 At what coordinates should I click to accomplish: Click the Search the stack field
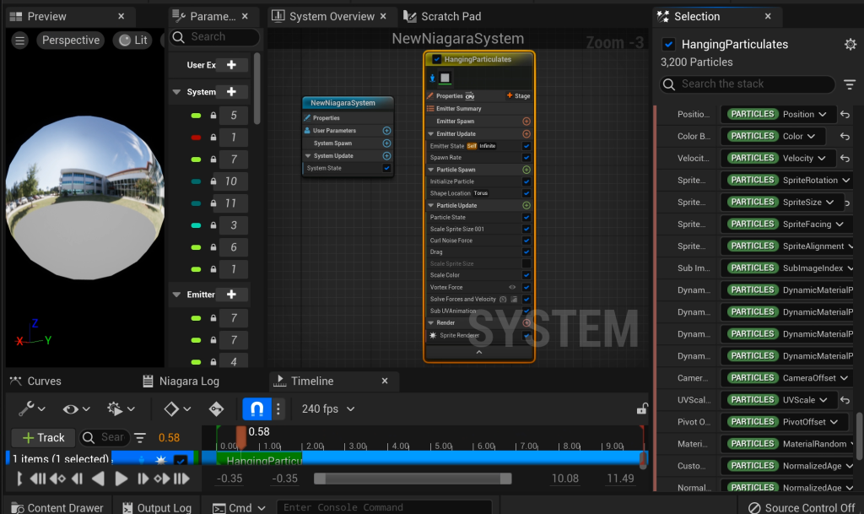pos(748,84)
